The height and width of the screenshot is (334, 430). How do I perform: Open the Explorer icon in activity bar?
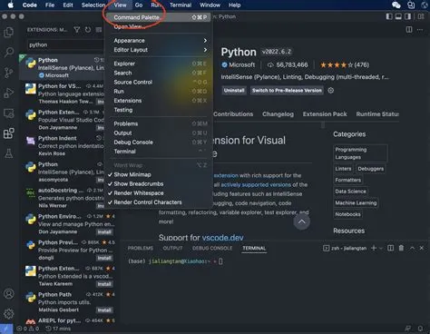point(9,33)
